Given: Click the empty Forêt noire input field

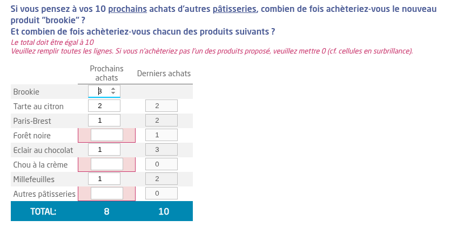Looking at the screenshot, I should click(x=107, y=135).
